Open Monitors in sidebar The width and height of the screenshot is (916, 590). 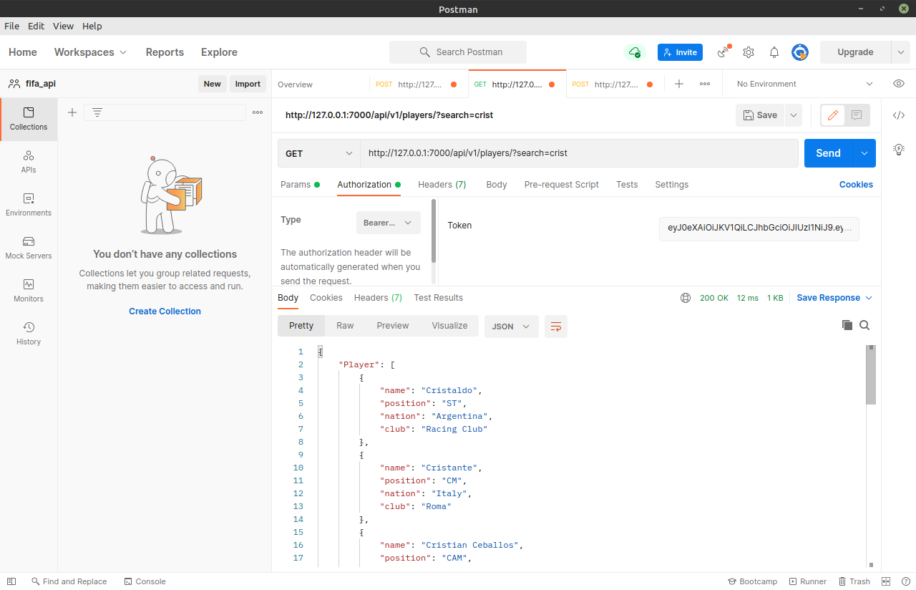coord(29,291)
